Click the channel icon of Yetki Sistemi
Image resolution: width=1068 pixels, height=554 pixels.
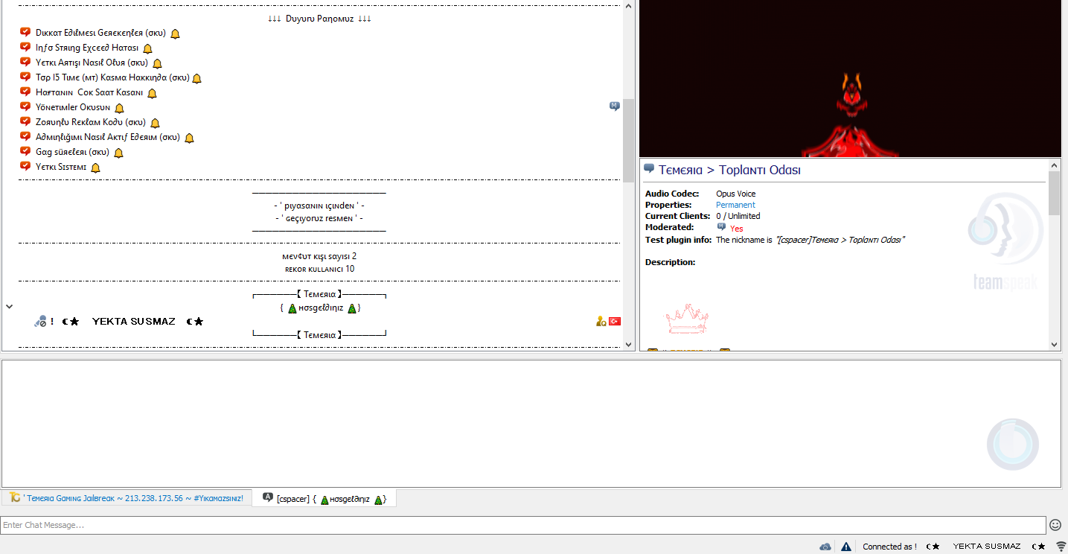(25, 167)
